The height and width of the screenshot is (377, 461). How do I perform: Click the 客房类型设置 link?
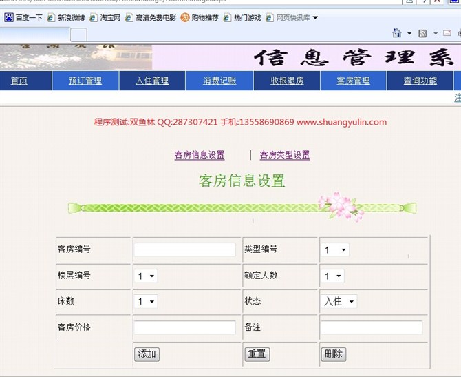284,155
